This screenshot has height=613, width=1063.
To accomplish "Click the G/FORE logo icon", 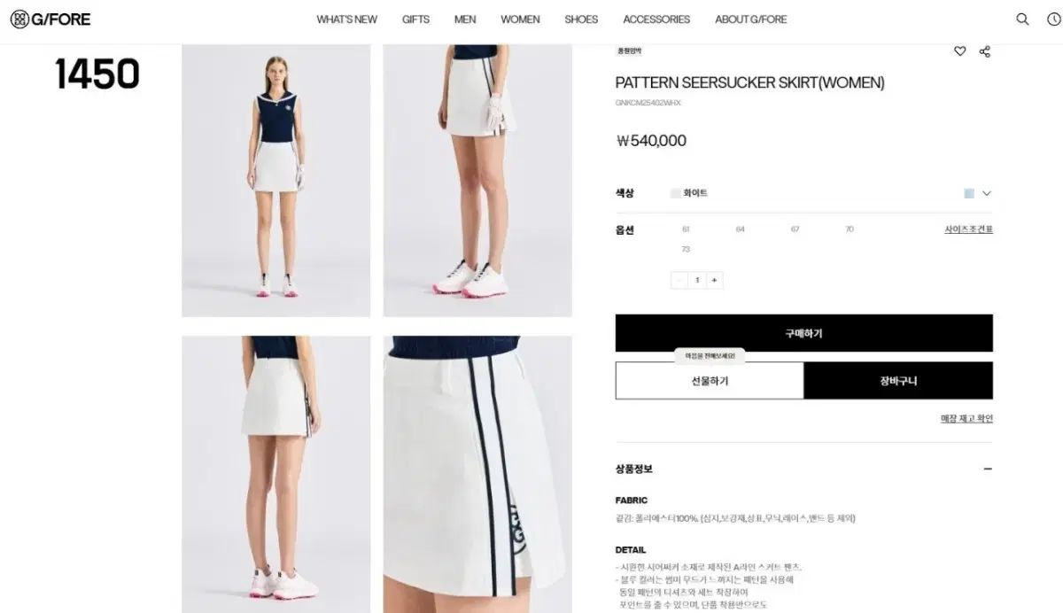I will (x=19, y=19).
